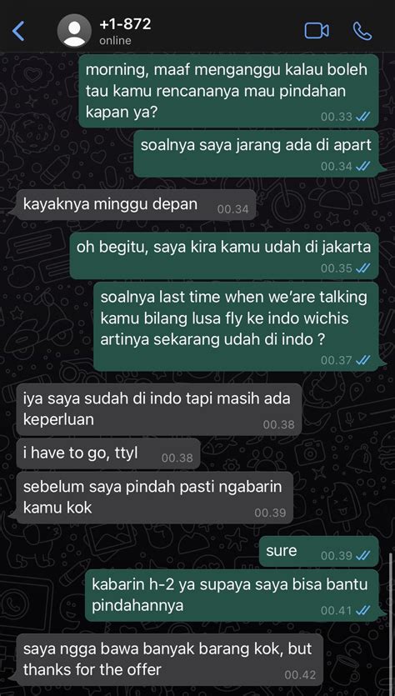
Task: Open the contact profile picture
Action: pyautogui.click(x=74, y=31)
